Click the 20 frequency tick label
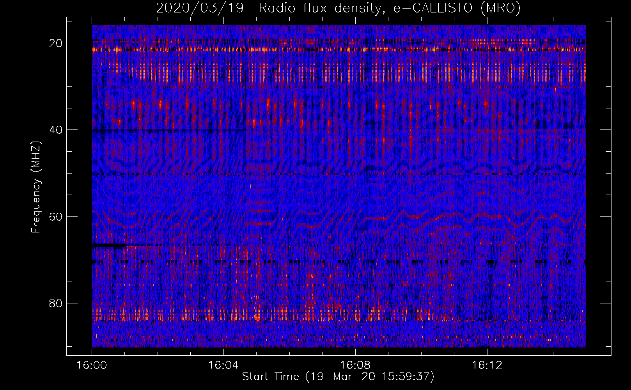 click(56, 43)
